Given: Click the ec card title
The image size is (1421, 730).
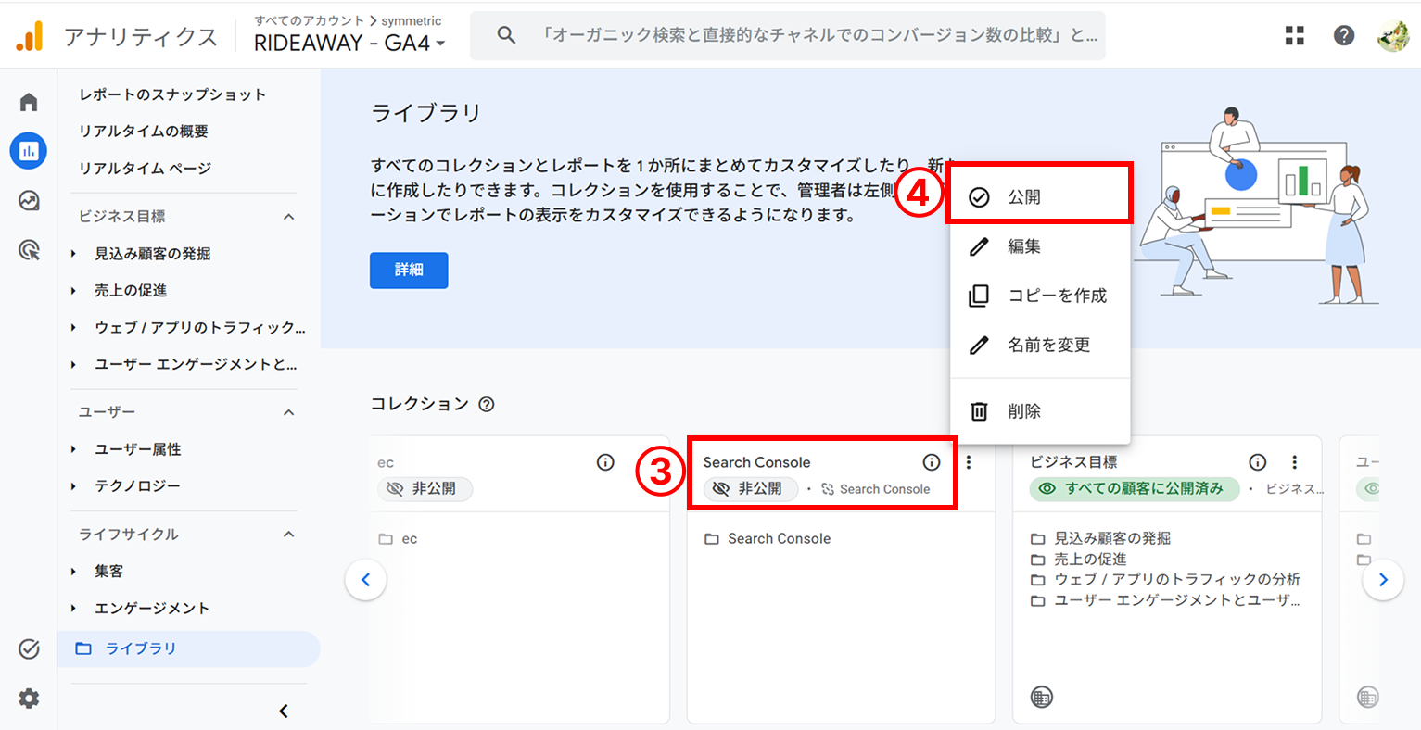Looking at the screenshot, I should coord(386,462).
